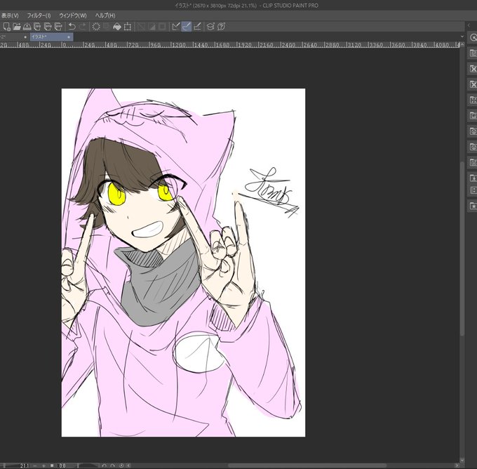Click the Open file folder icon

17,27
